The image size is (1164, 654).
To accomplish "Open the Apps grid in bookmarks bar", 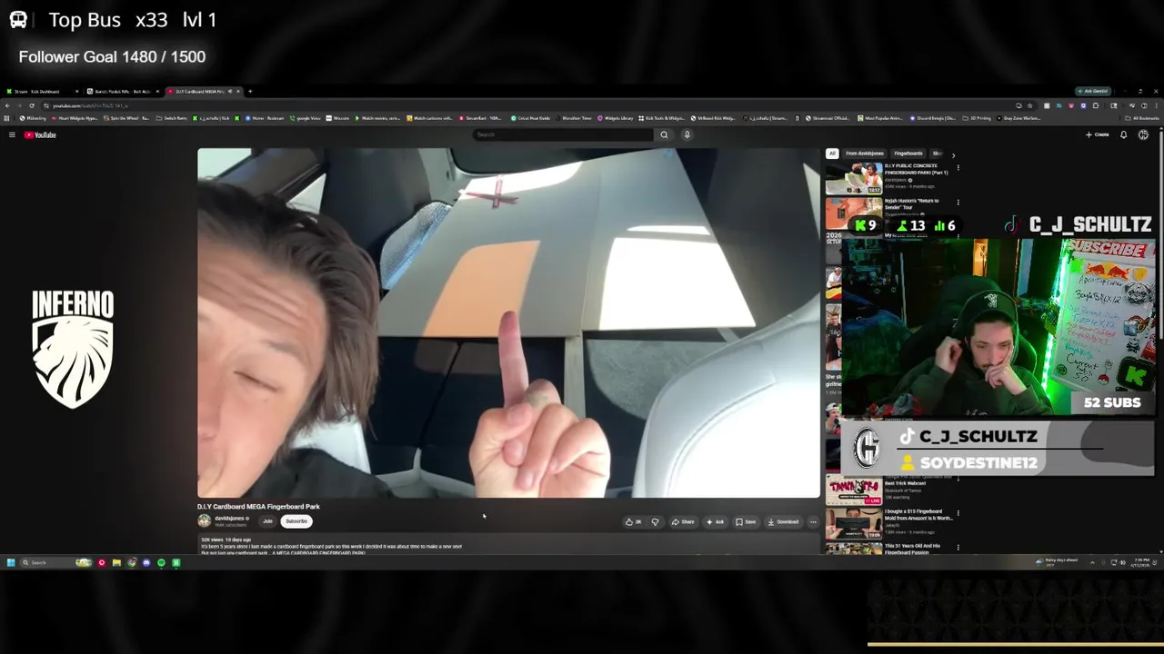I will 6,118.
